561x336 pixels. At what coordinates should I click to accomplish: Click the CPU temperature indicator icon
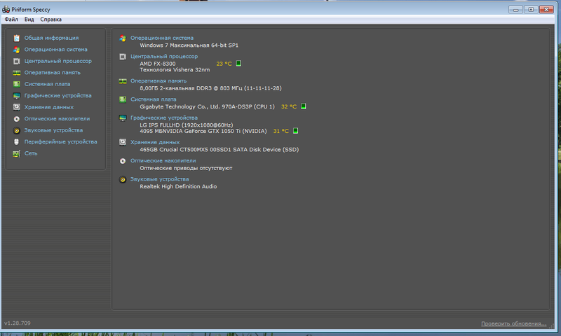tap(238, 63)
